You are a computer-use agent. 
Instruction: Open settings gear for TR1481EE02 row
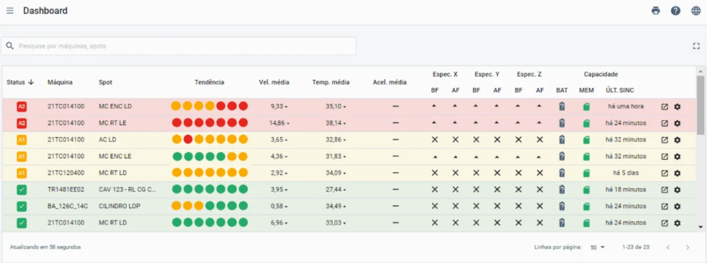click(677, 190)
